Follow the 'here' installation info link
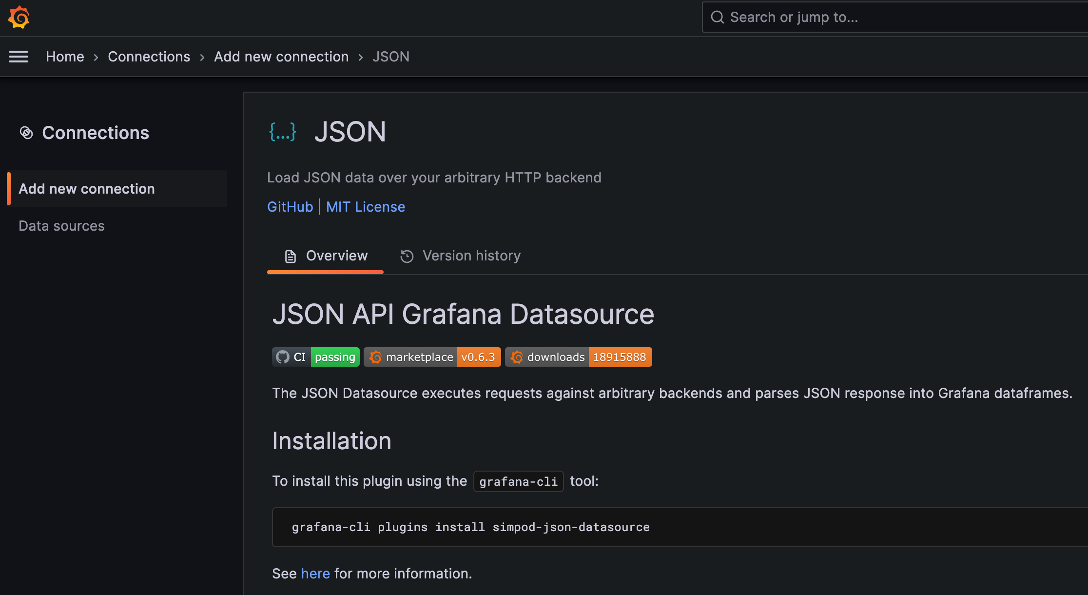Image resolution: width=1088 pixels, height=595 pixels. (x=315, y=574)
